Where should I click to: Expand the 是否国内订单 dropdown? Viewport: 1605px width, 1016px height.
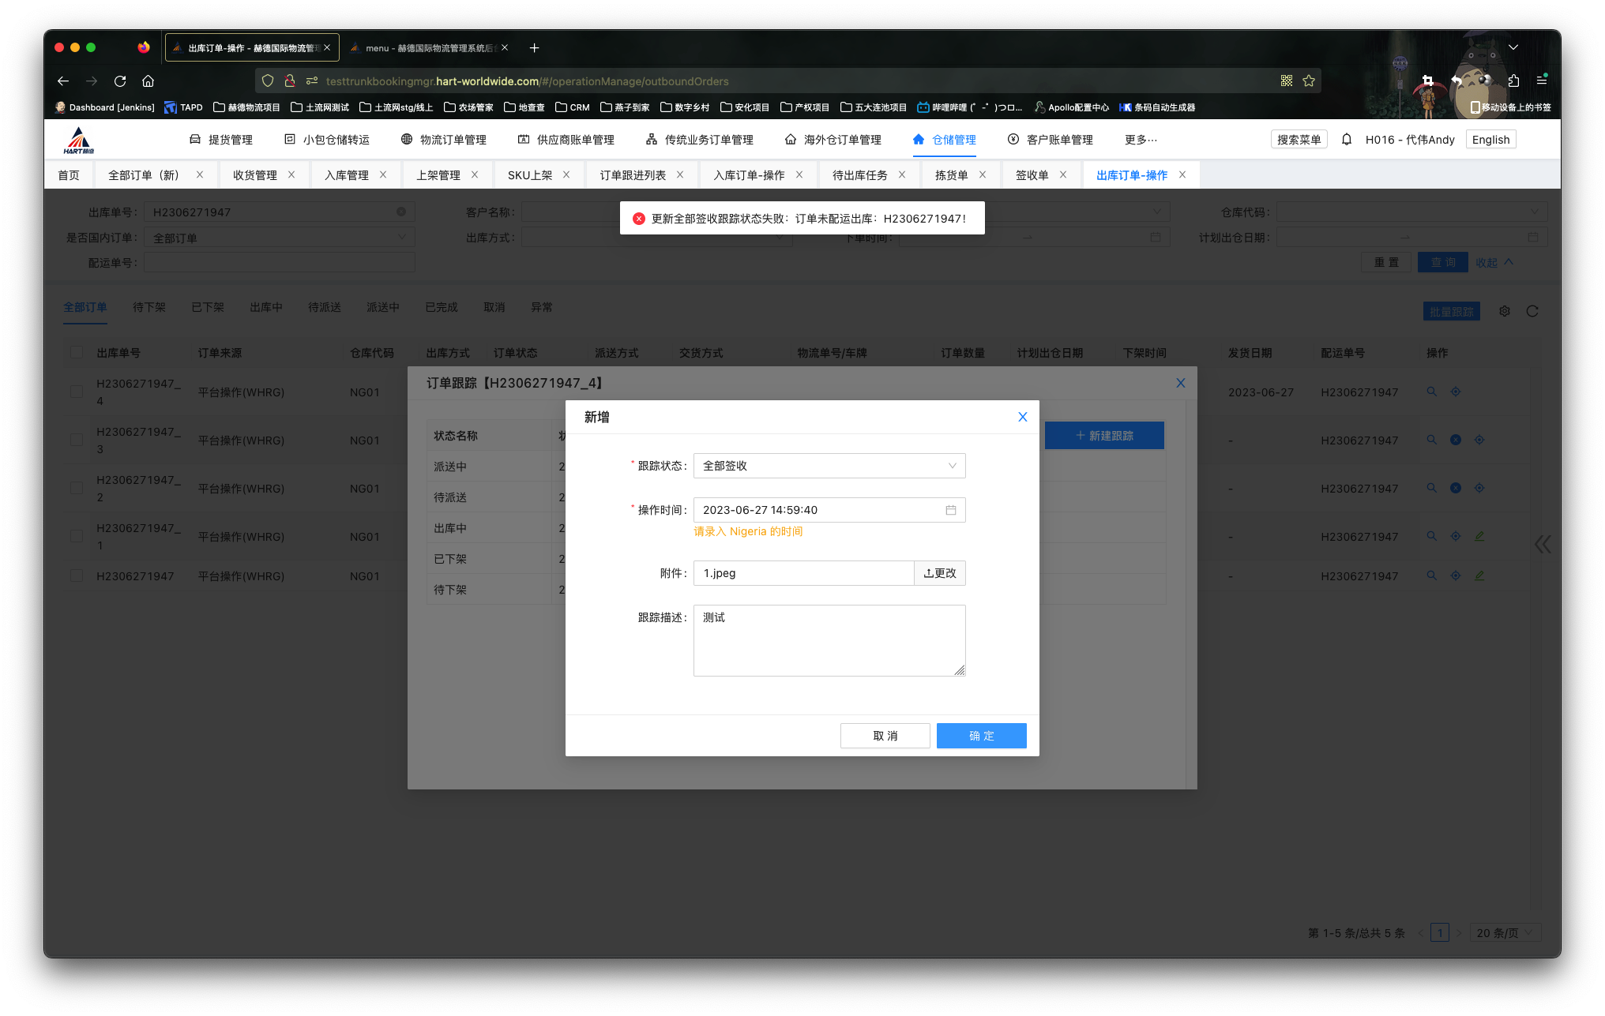(x=279, y=238)
